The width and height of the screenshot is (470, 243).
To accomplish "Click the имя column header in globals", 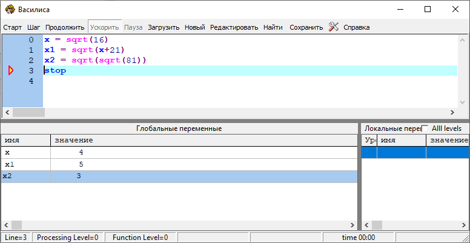I will coord(25,141).
